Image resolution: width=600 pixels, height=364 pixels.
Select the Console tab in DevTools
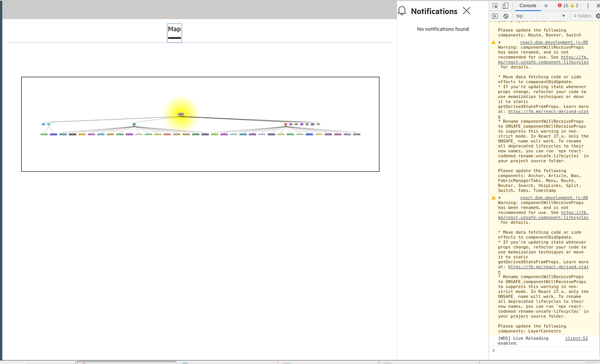[528, 6]
